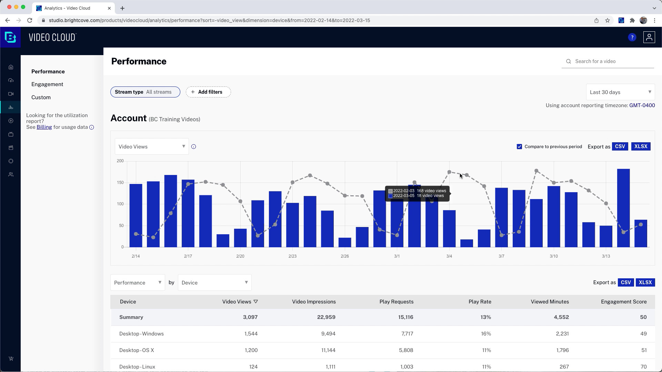Screen dimensions: 662x372
Task: Select the Custom menu item in sidebar
Action: coord(41,97)
